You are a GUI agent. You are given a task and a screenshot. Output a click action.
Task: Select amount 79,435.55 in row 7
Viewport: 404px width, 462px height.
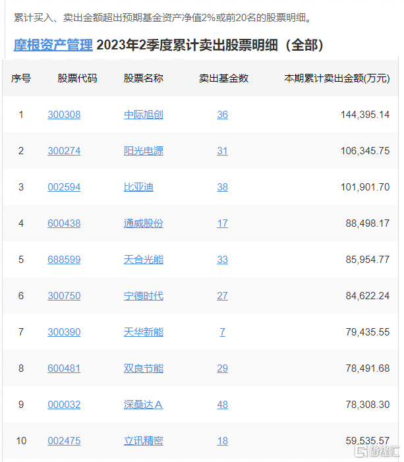pos(368,332)
